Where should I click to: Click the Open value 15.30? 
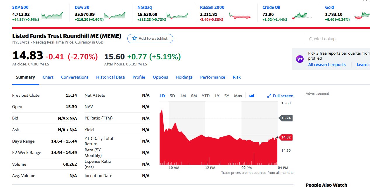[71, 107]
